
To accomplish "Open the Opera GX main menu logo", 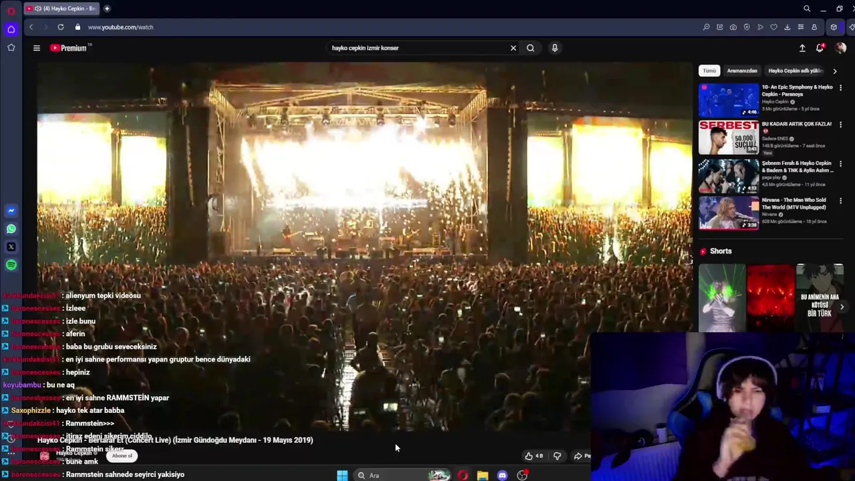I will pos(11,10).
